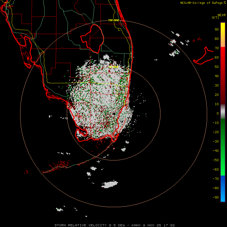Click the 10 value on the velocity scale
The image size is (227, 227).
coord(217,104)
